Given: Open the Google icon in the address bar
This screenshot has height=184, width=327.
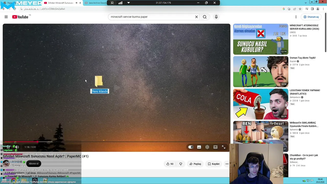Looking at the screenshot, I should click(284, 9).
